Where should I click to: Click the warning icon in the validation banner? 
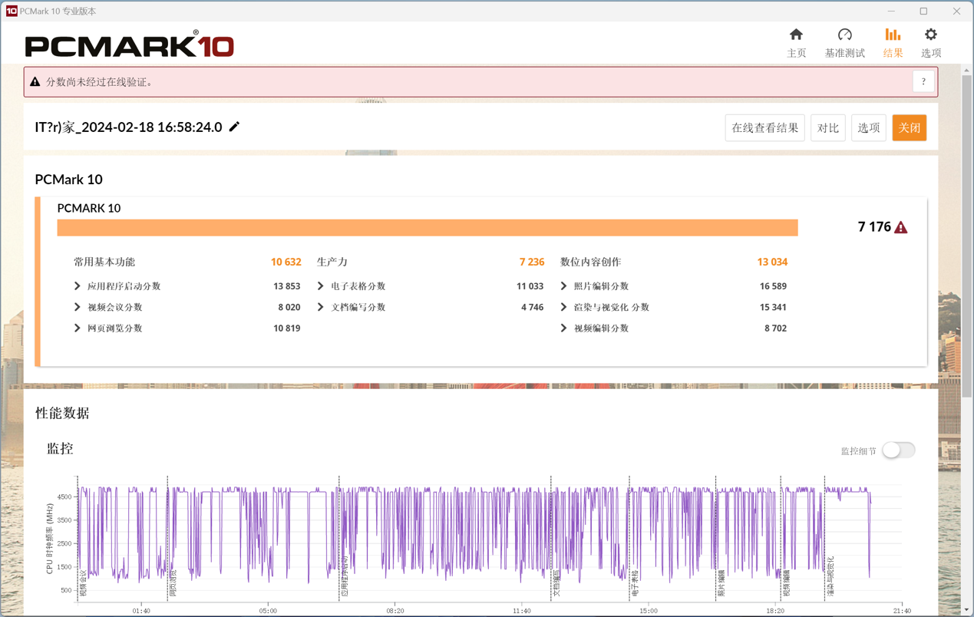(35, 81)
